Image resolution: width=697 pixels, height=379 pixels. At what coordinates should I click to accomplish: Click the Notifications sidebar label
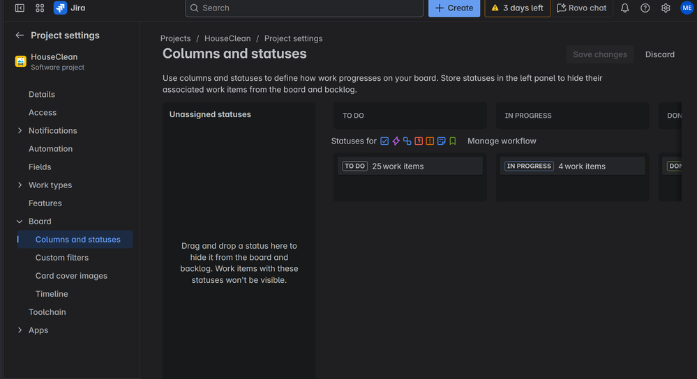pyautogui.click(x=53, y=130)
